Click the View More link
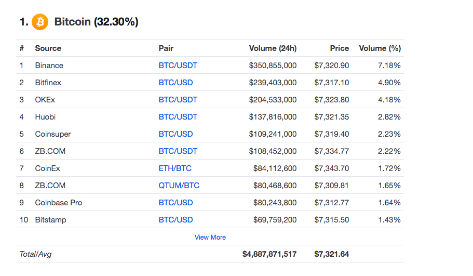Viewport: 473px width, 276px height. click(210, 238)
